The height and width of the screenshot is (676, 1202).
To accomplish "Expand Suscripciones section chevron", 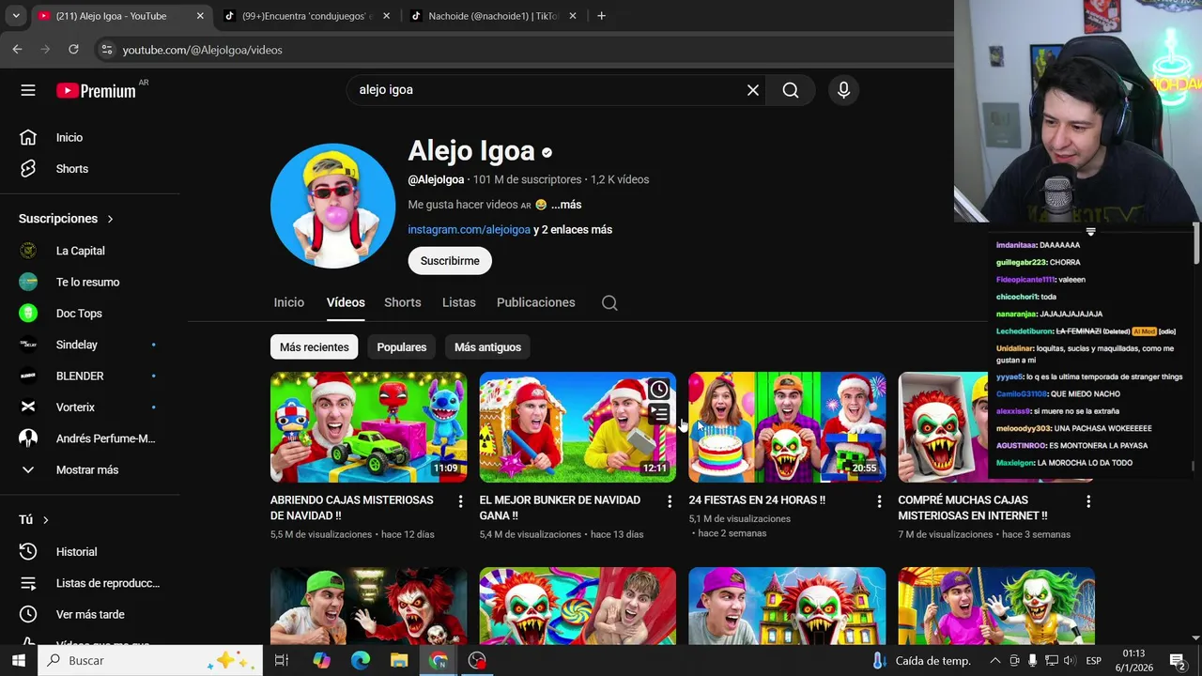I will [110, 219].
